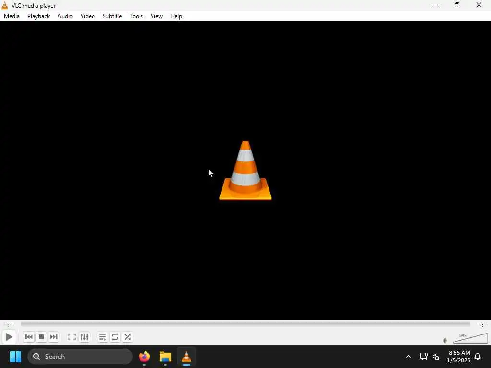Screen dimensions: 491x368
Task: Toggle random shuffle playback
Action: (x=128, y=337)
